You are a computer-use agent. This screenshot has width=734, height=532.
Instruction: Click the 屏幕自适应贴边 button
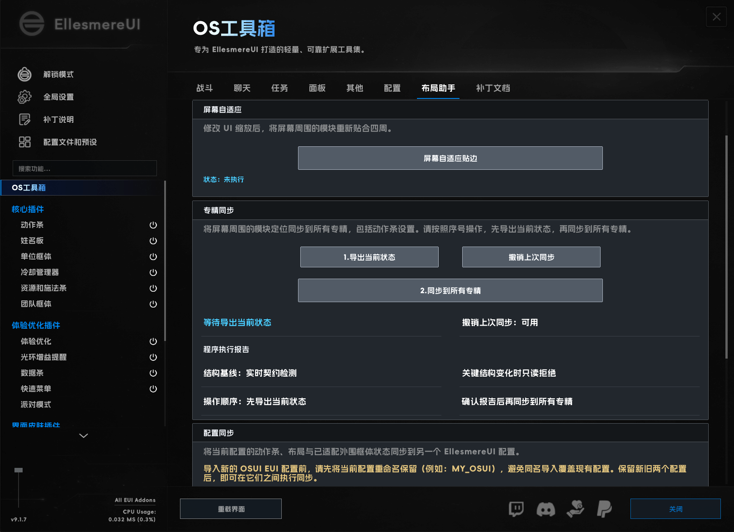pyautogui.click(x=450, y=158)
